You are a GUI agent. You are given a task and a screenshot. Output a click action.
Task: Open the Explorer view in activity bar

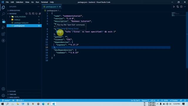coord(3,7)
